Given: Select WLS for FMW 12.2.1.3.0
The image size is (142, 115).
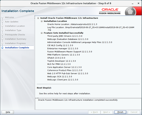Looking at the screenshot, I should click(59, 64).
